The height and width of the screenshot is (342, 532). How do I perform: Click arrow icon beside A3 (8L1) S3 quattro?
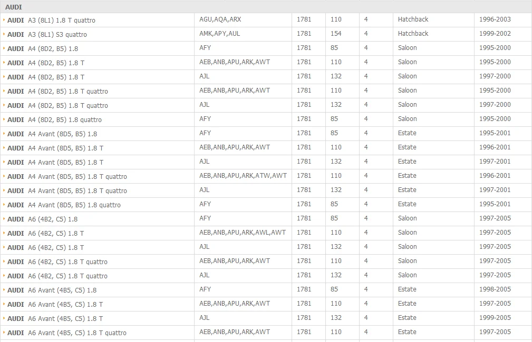click(x=4, y=34)
